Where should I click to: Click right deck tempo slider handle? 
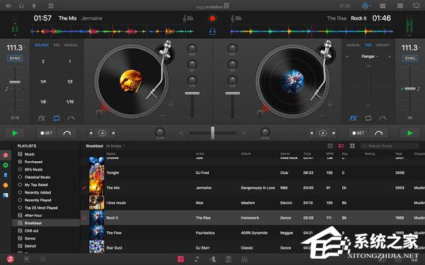tap(410, 89)
